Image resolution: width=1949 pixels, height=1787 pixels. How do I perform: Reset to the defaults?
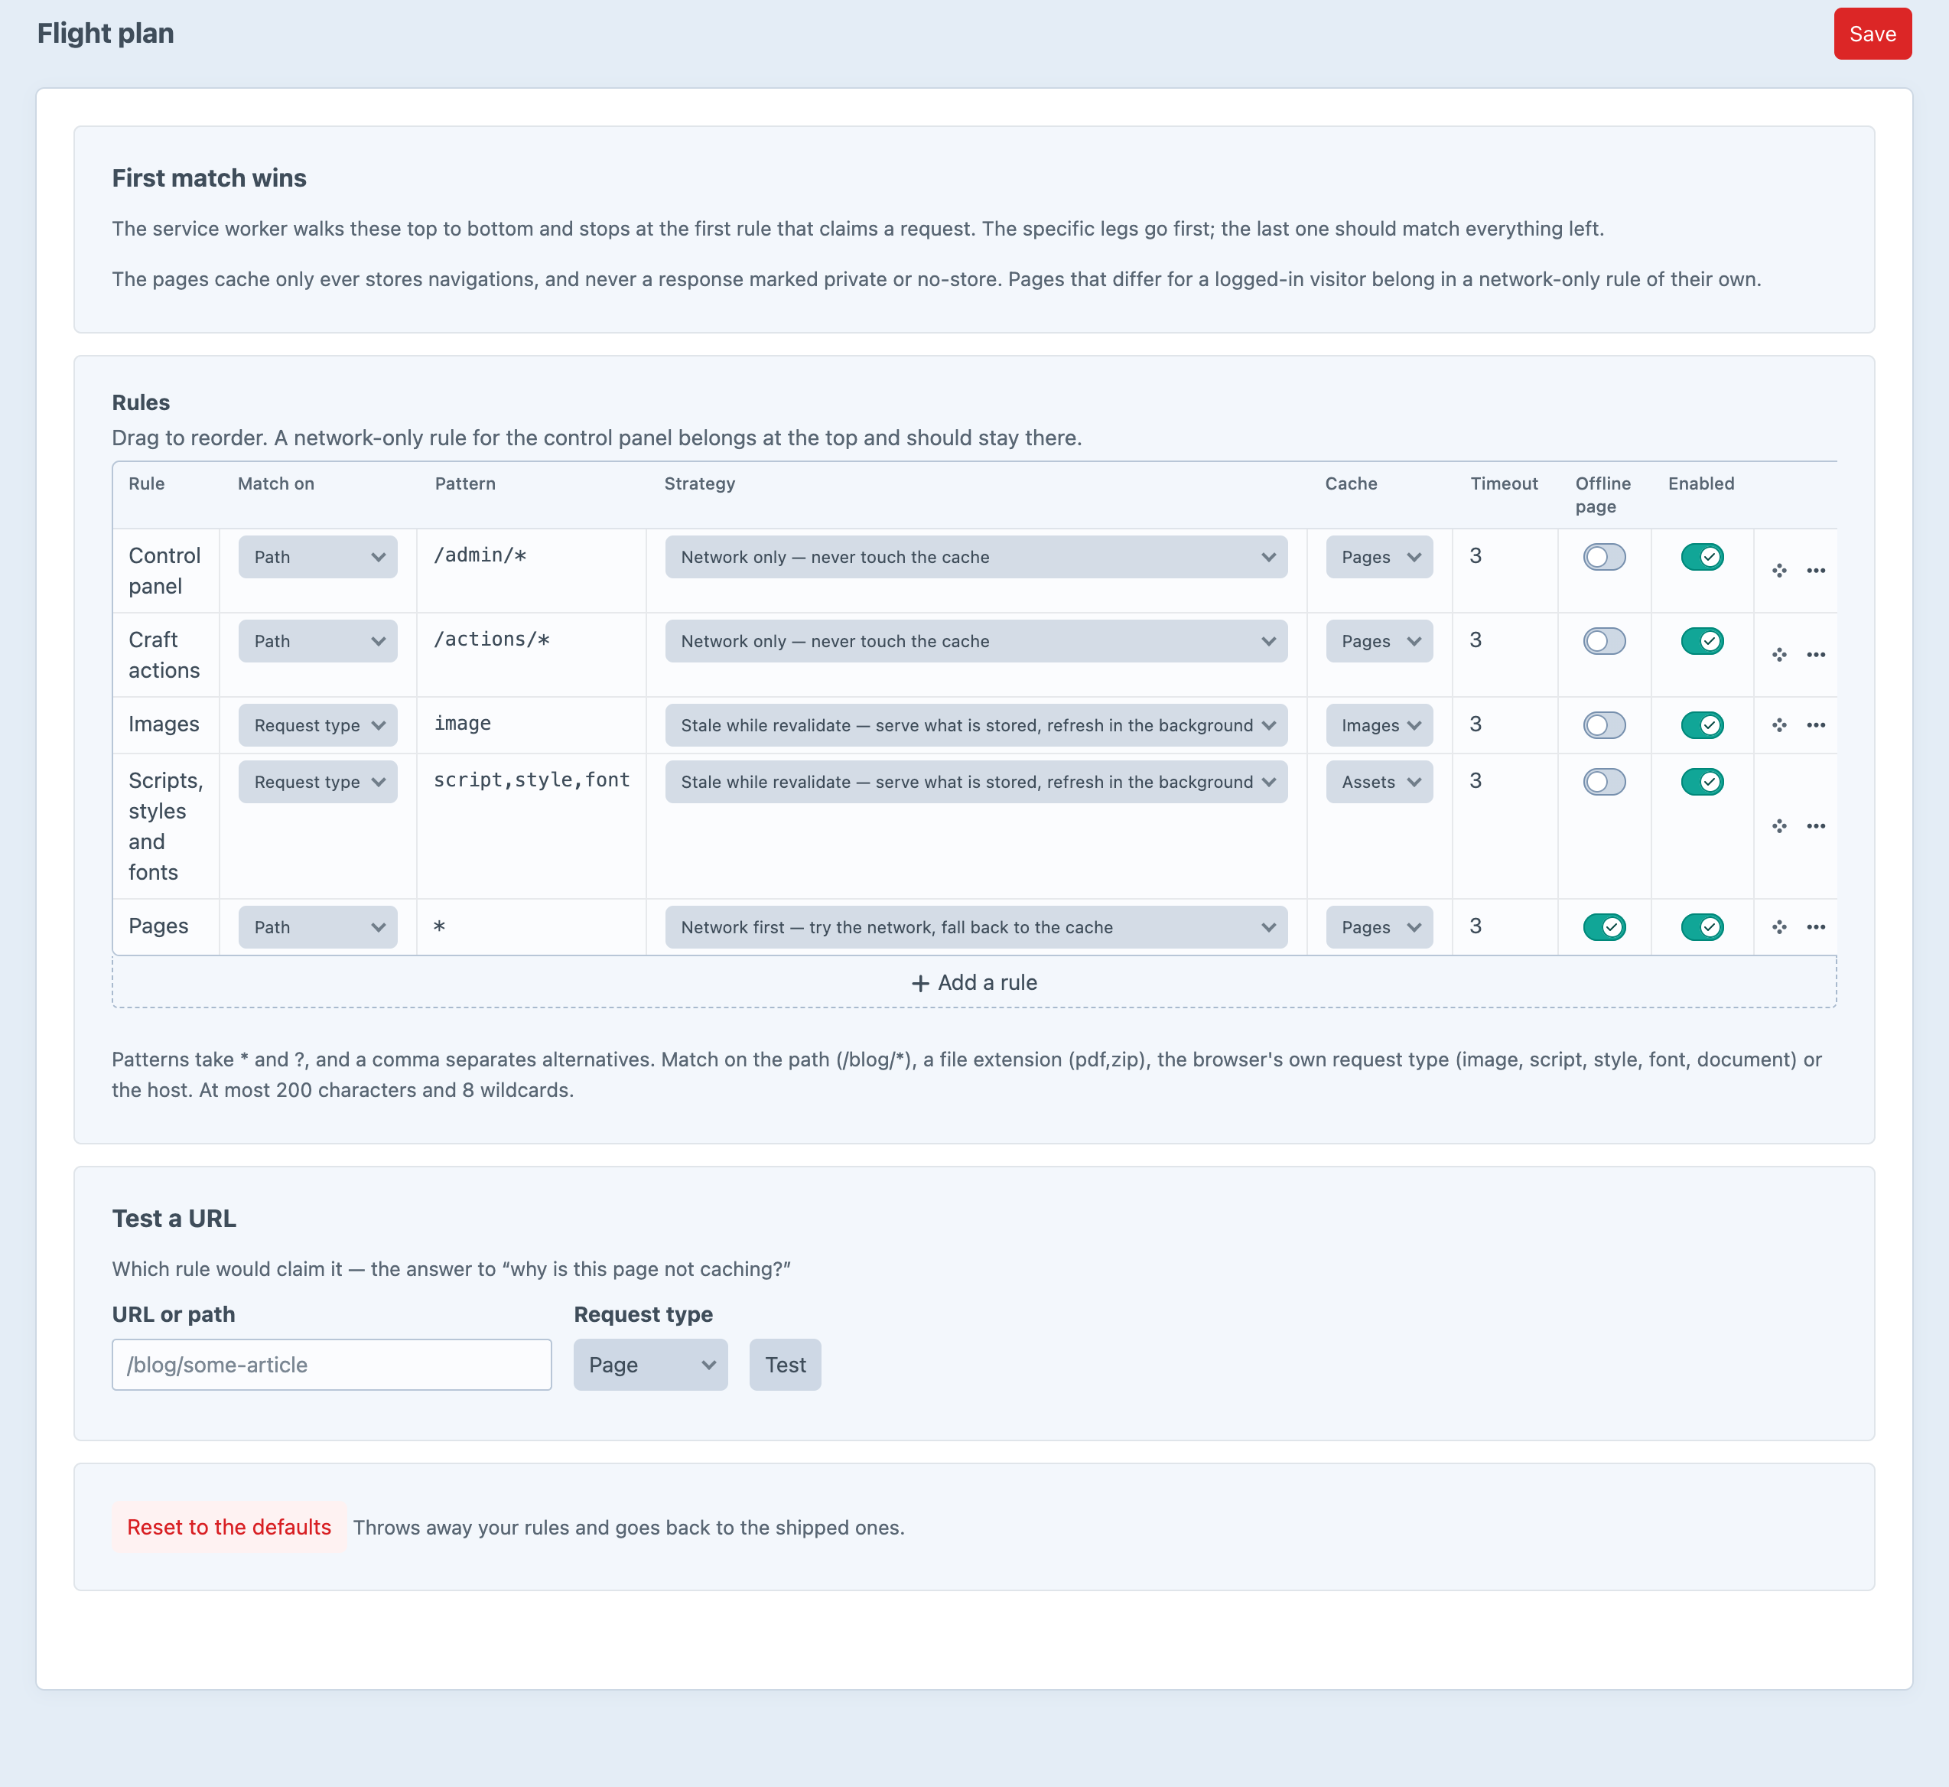(x=229, y=1527)
